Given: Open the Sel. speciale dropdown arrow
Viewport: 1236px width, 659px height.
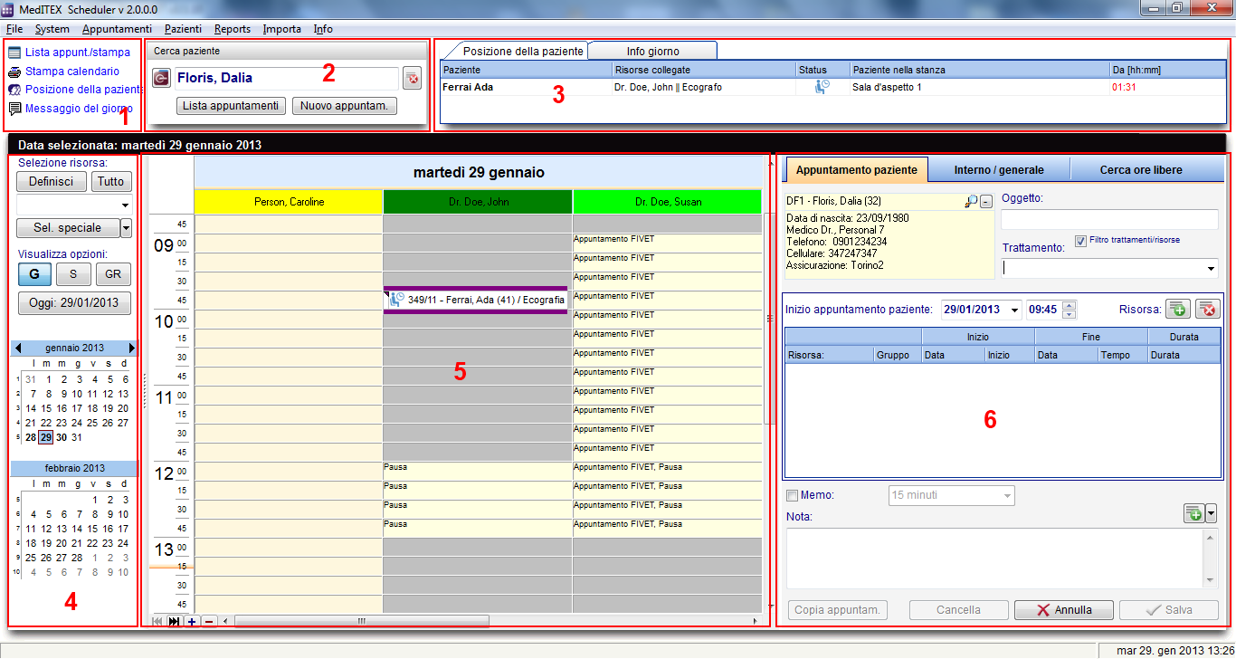Looking at the screenshot, I should tap(126, 227).
